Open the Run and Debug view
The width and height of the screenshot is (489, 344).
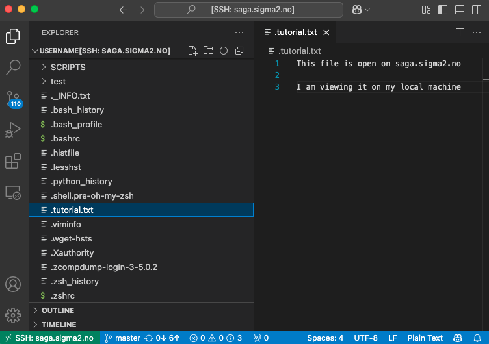pos(13,130)
